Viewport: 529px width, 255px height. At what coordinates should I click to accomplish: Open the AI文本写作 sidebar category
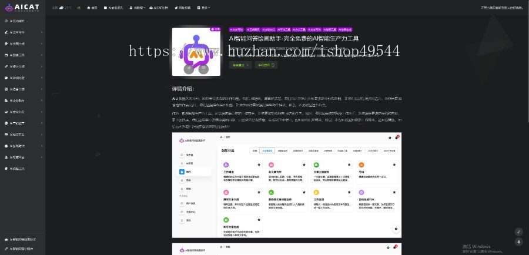tap(17, 32)
